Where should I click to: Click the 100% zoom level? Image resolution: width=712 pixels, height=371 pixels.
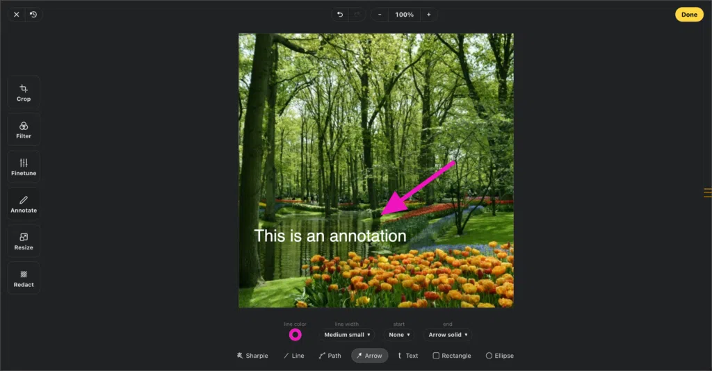(x=404, y=15)
